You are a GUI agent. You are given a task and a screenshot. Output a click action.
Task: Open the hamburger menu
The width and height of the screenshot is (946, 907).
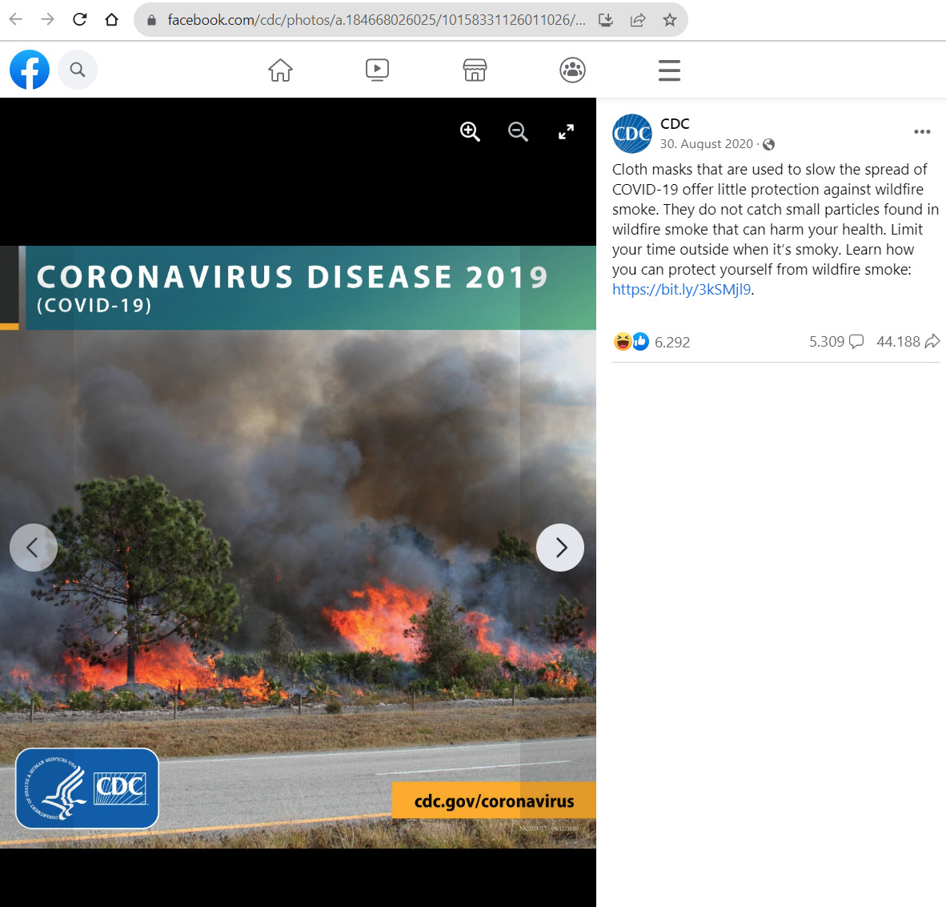click(669, 70)
